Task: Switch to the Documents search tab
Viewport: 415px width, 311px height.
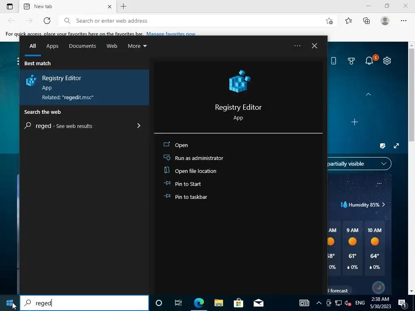Action: [82, 46]
